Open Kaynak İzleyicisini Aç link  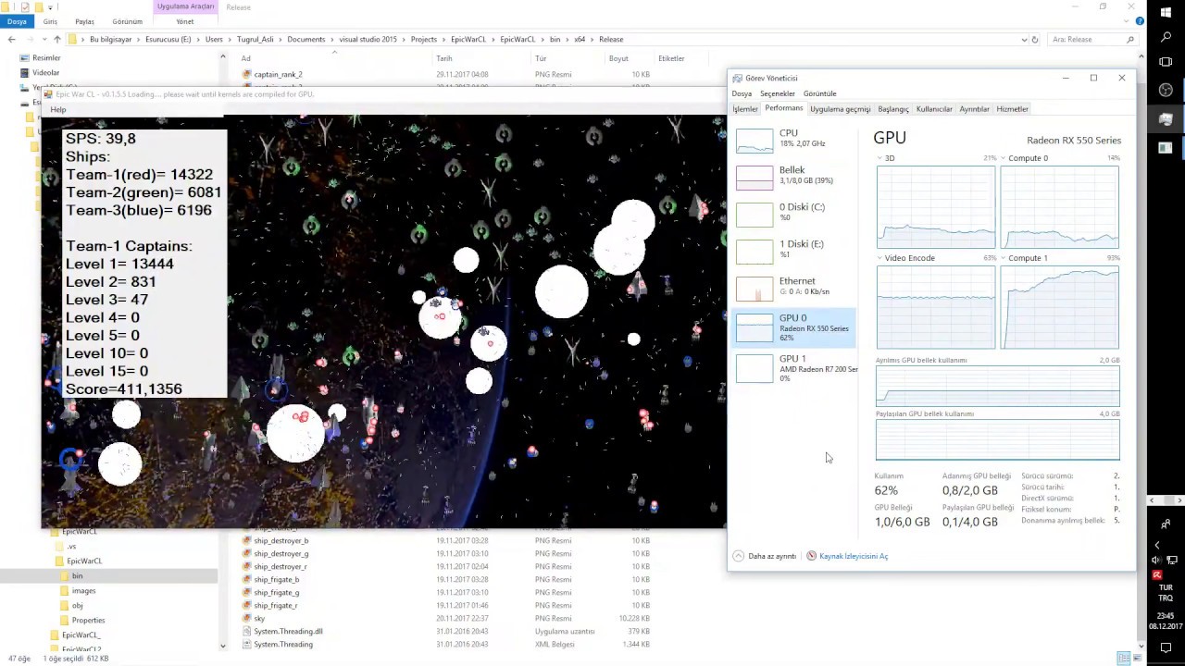847,556
